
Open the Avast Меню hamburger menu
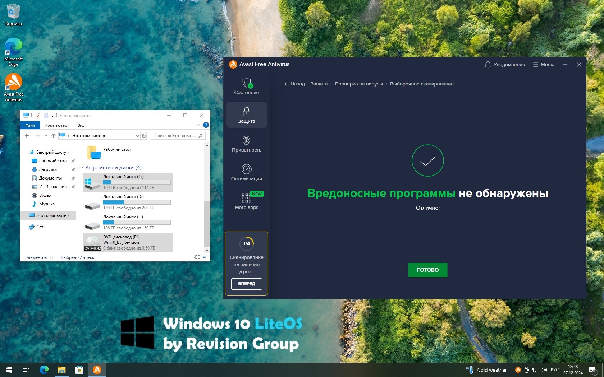(x=544, y=65)
